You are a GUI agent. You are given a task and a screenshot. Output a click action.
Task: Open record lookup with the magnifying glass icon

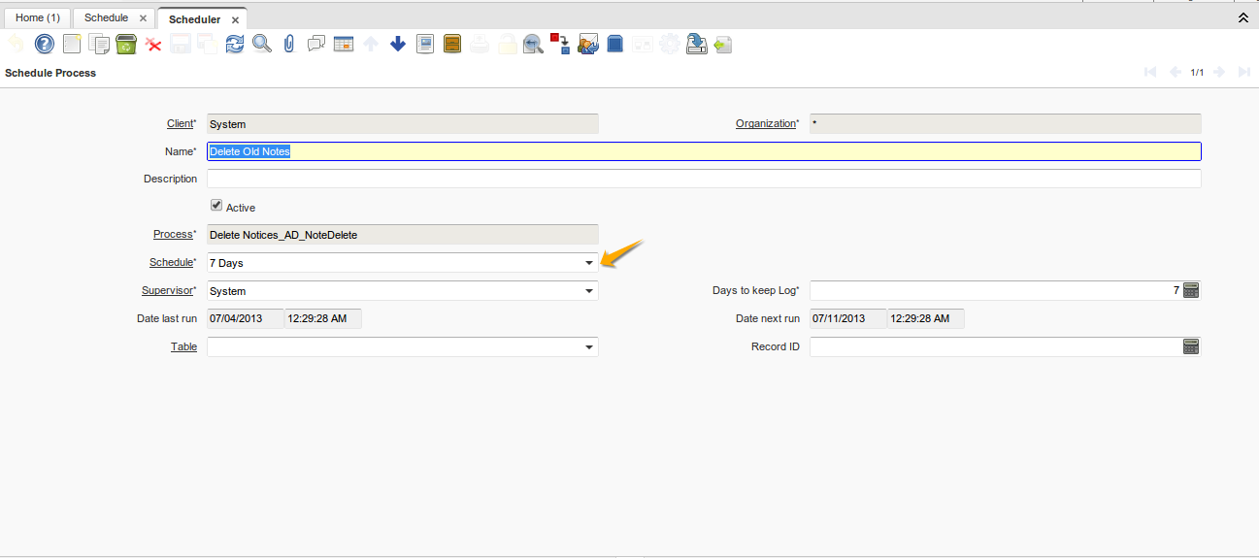coord(262,44)
